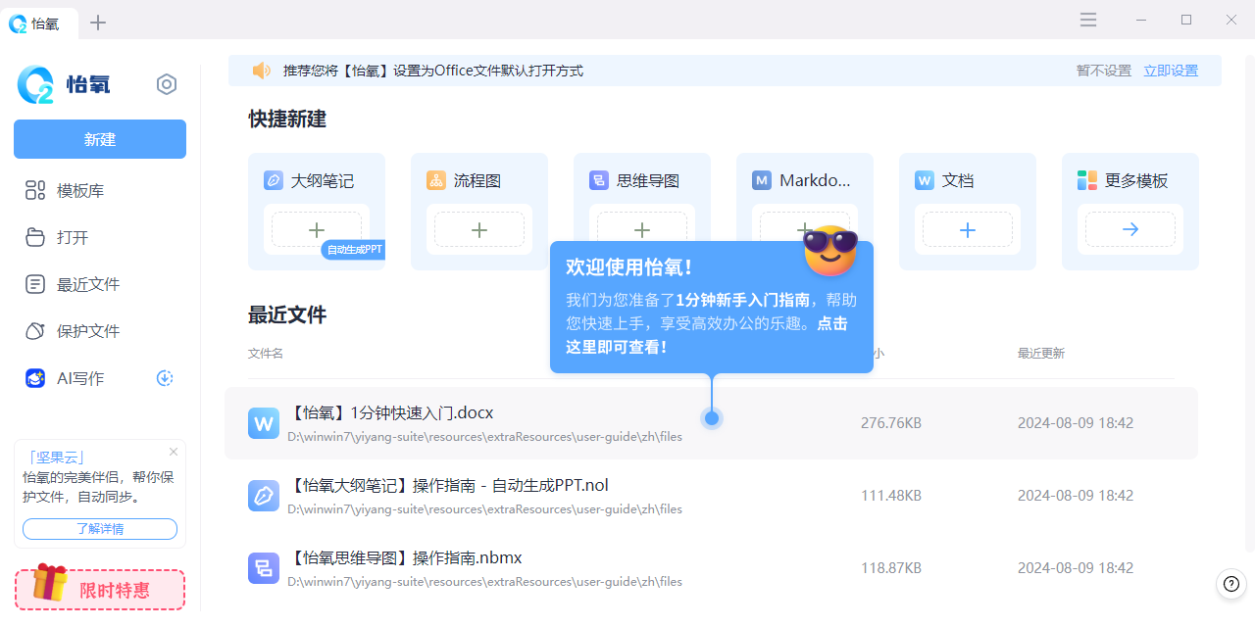The height and width of the screenshot is (627, 1255).
Task: Close the 坚果云 promotion popup
Action: [174, 452]
